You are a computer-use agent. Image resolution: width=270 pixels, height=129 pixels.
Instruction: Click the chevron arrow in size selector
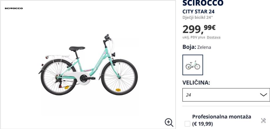(x=263, y=95)
